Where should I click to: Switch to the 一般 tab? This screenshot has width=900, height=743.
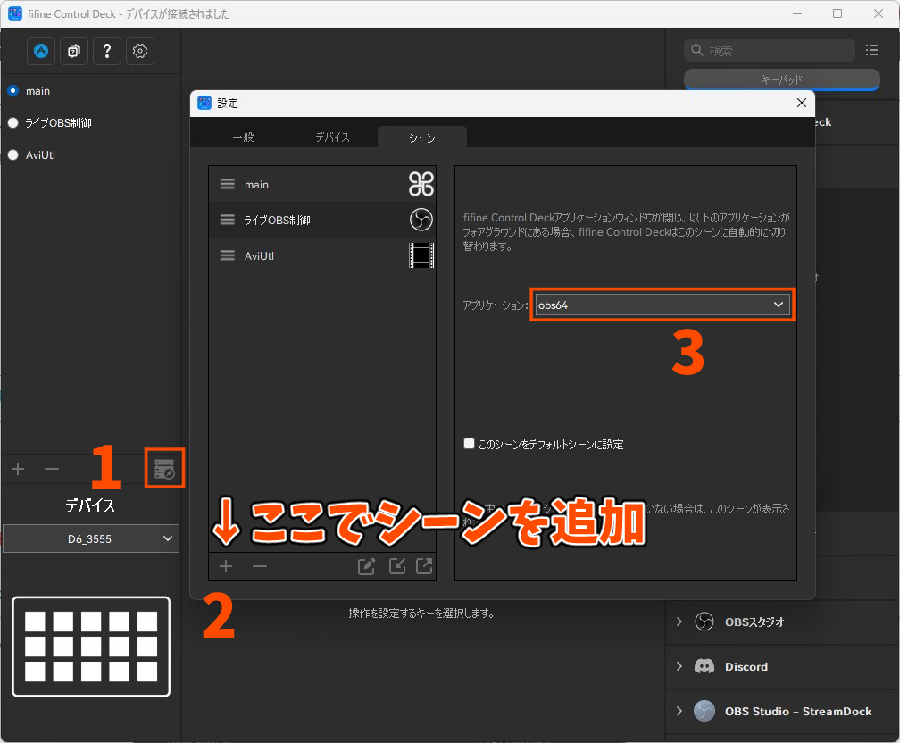point(243,138)
